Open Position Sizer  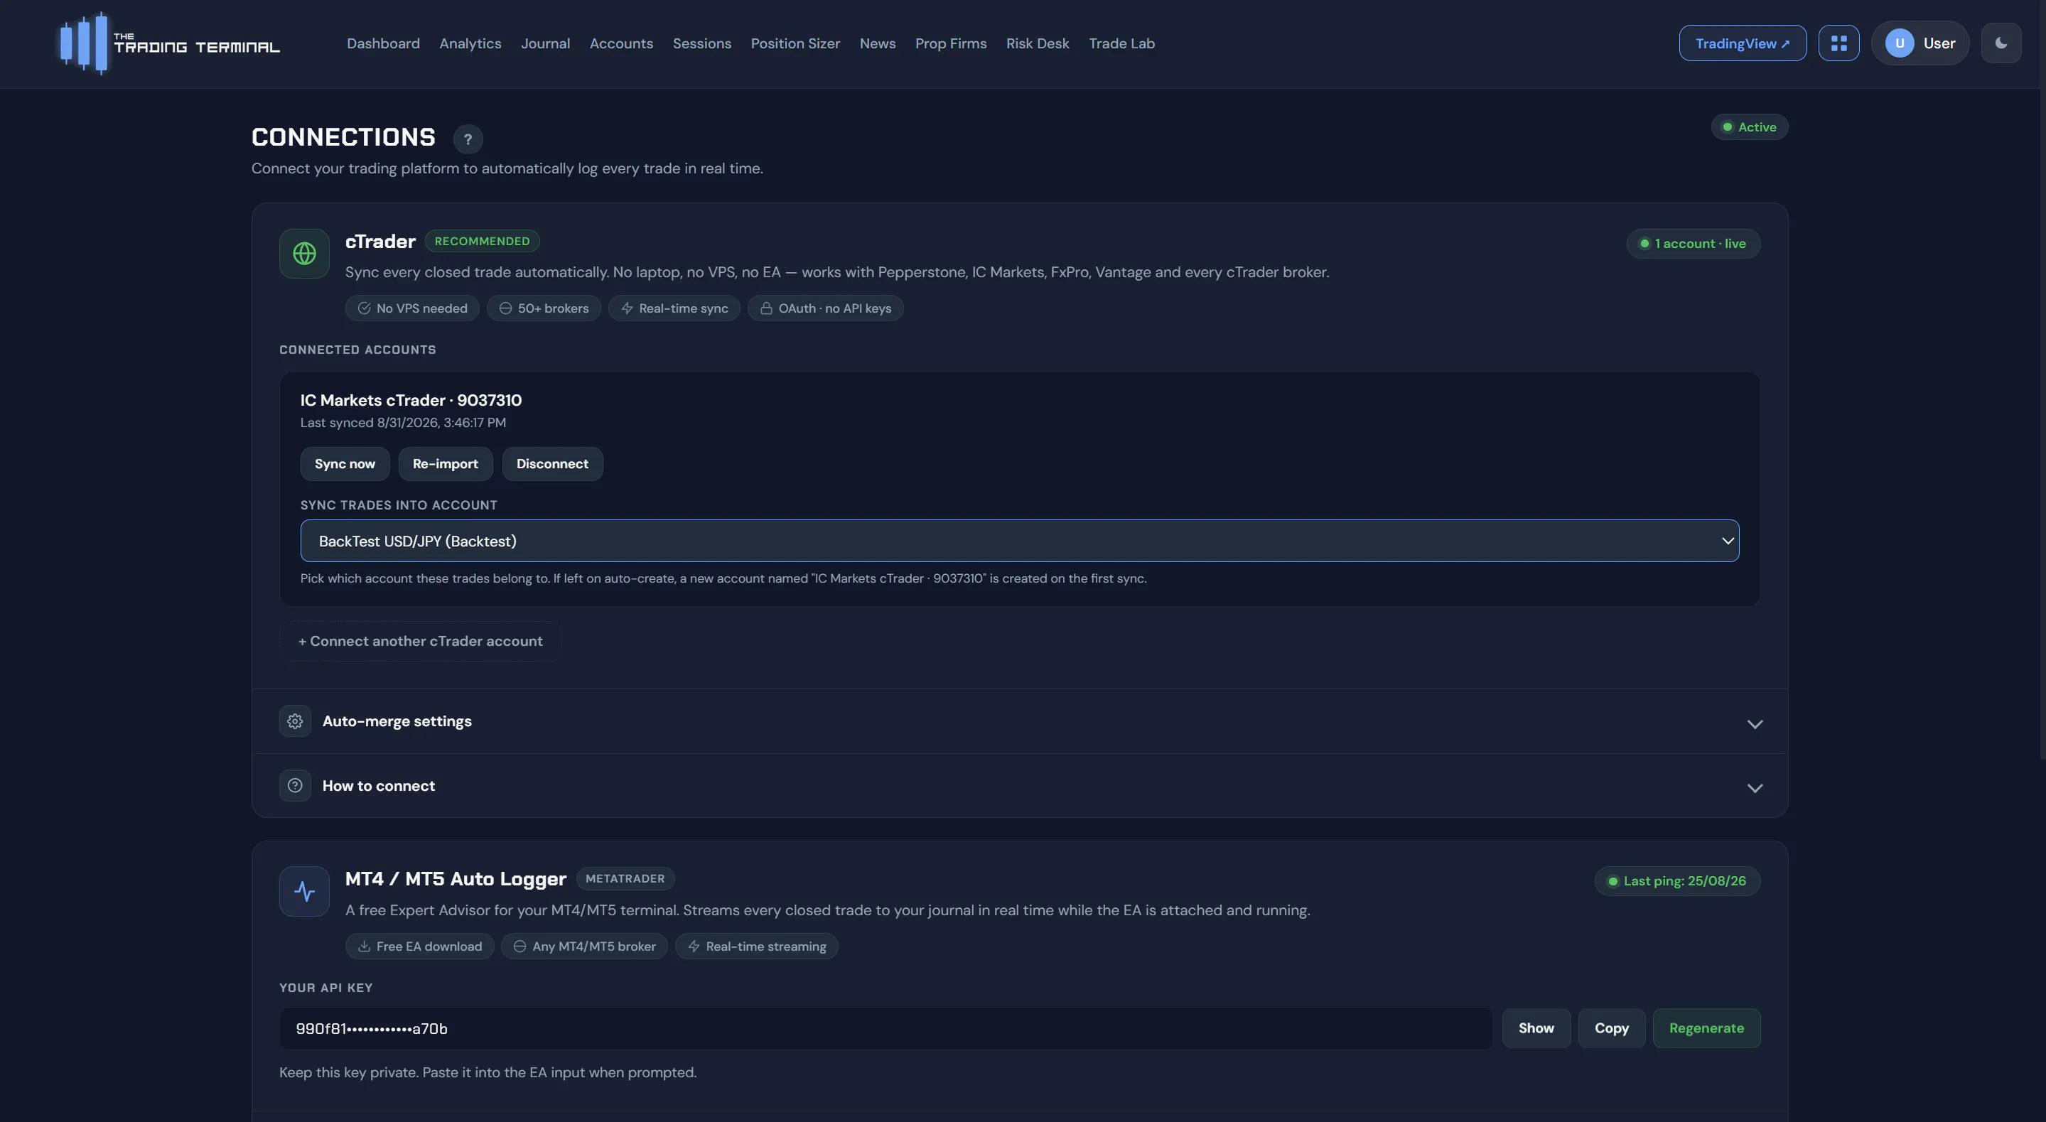[x=795, y=43]
